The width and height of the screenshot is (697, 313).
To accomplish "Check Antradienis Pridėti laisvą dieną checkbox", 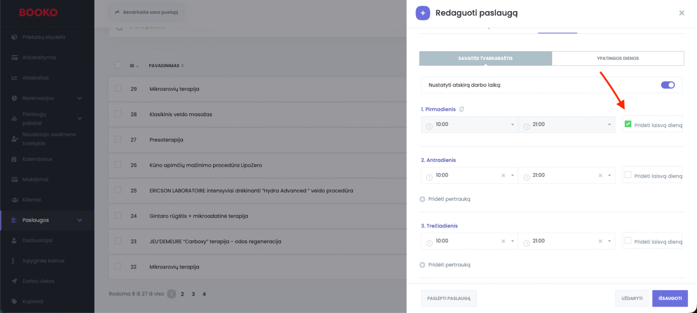I will (628, 175).
